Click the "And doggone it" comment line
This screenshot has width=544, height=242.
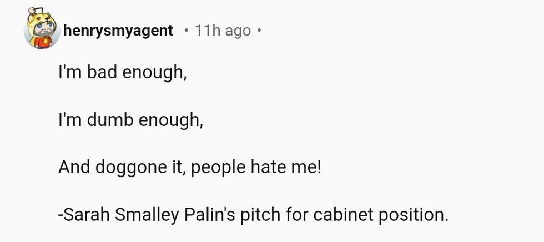pos(189,167)
